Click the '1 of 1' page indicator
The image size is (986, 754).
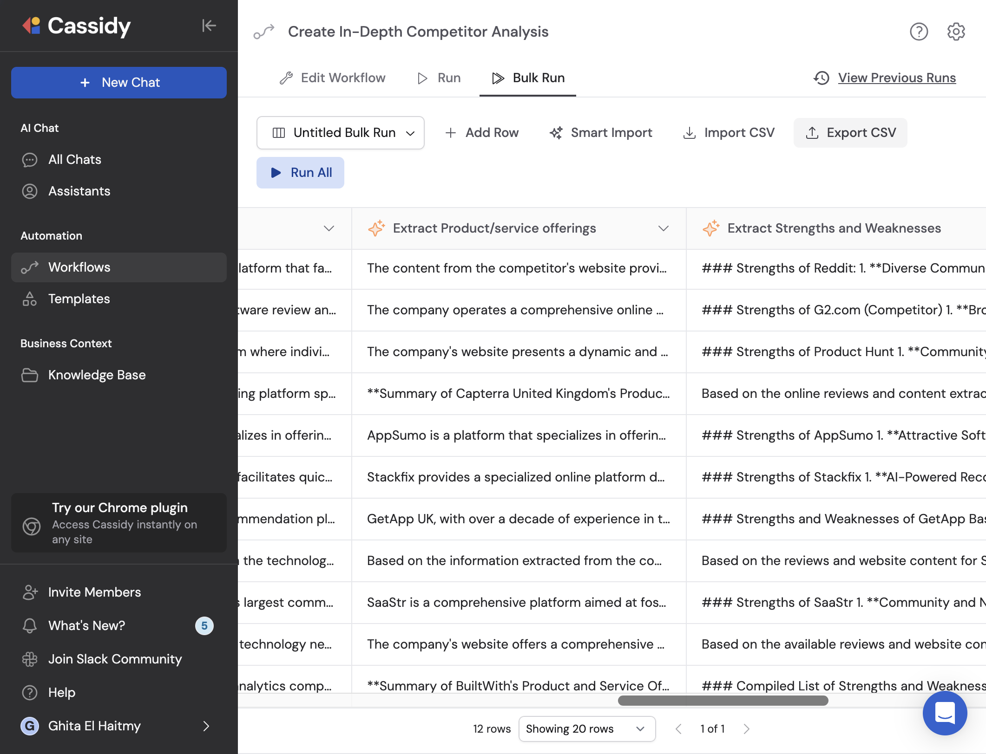tap(712, 729)
